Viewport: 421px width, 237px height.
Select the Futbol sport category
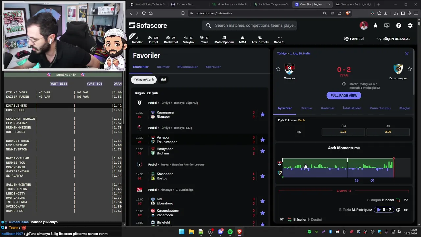(x=153, y=39)
